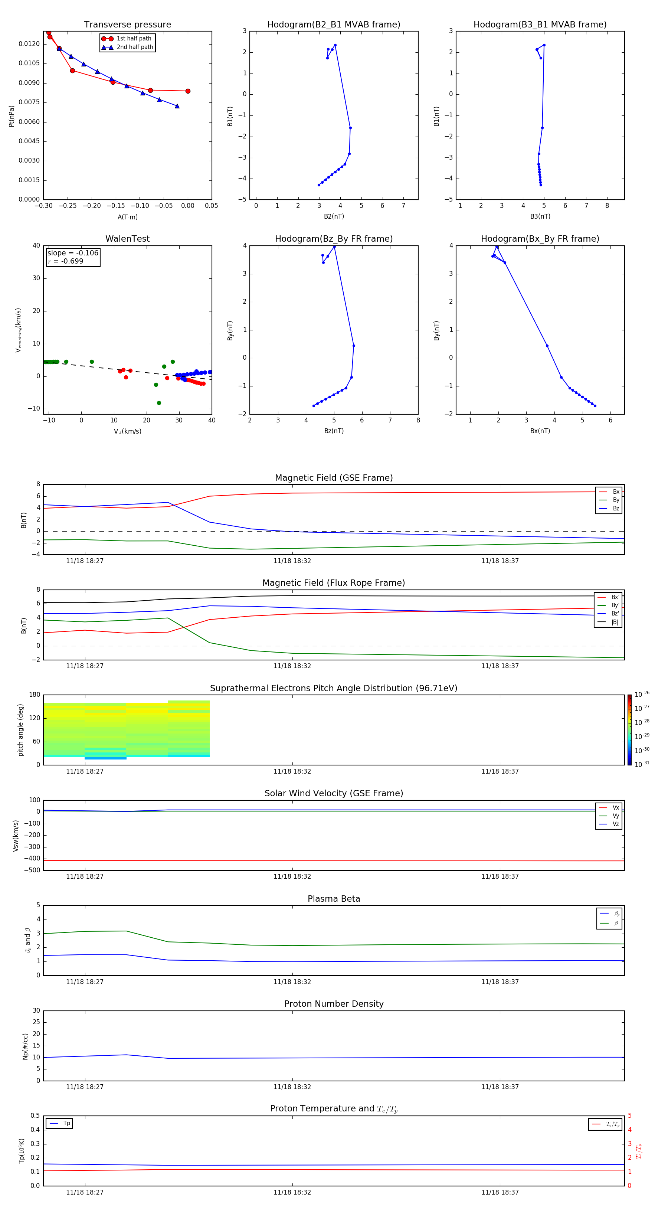This screenshot has height=1225, width=668.
Task: Click 'Hodogram(B2_B1 MVAB frame)' title
Action: [334, 25]
